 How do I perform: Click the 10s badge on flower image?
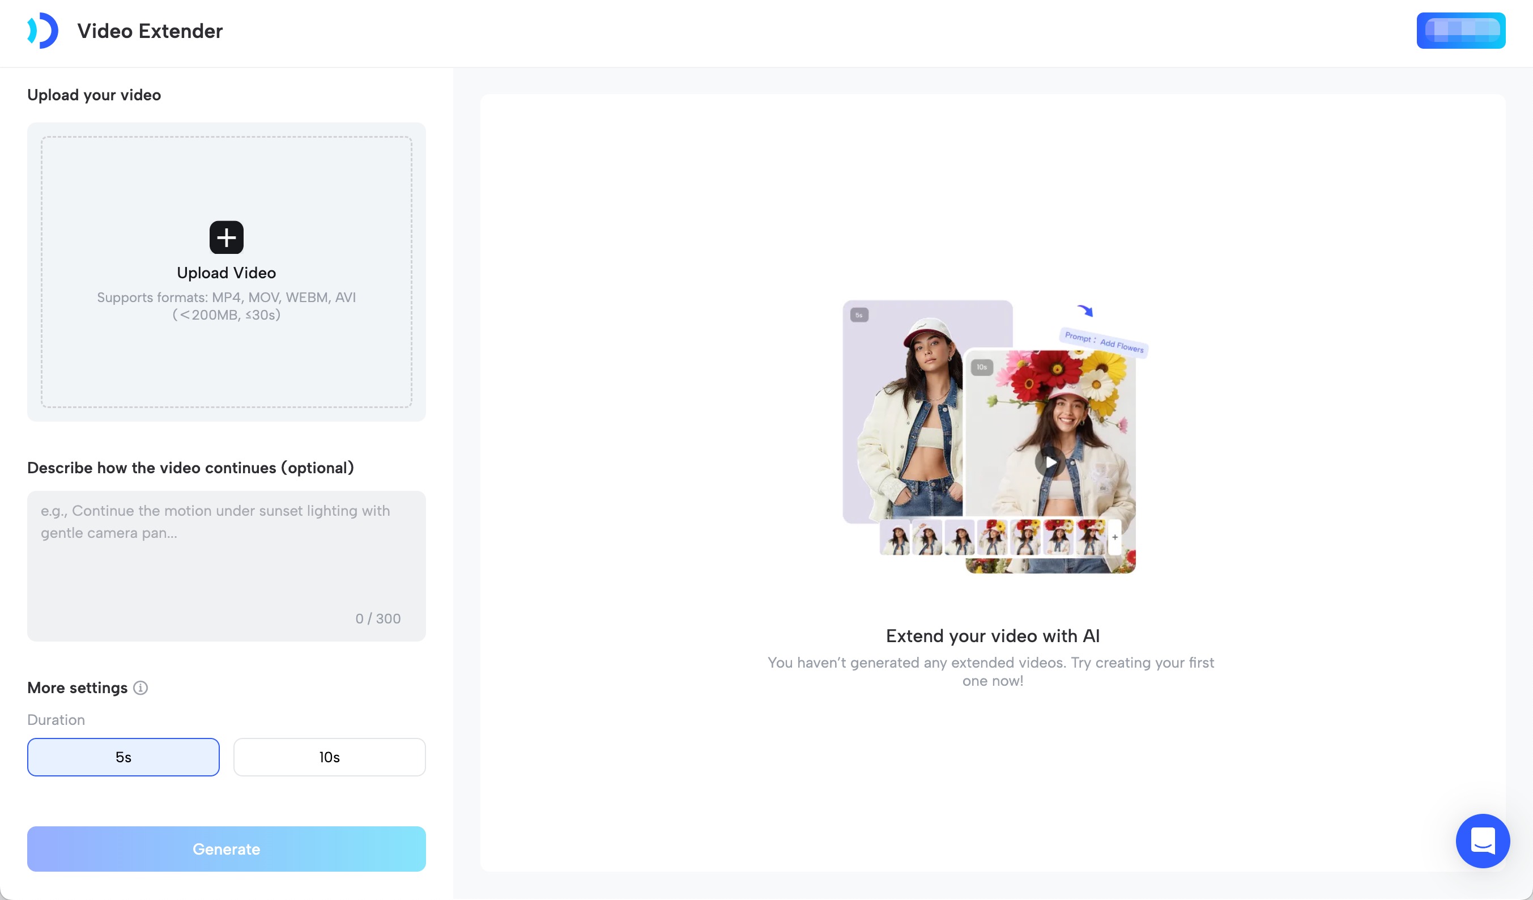[981, 367]
